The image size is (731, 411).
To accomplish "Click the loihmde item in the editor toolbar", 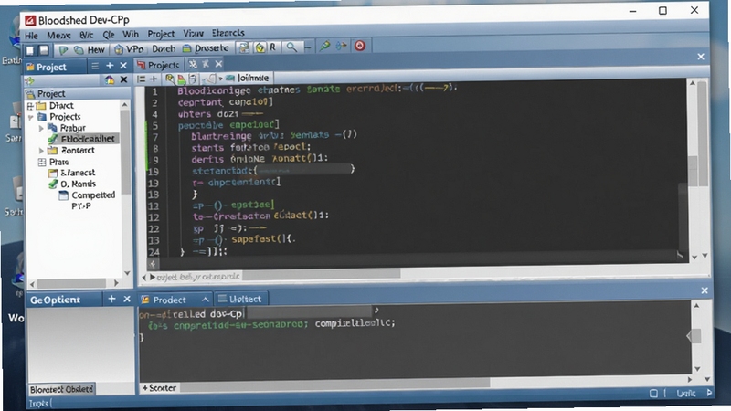I will [248, 78].
